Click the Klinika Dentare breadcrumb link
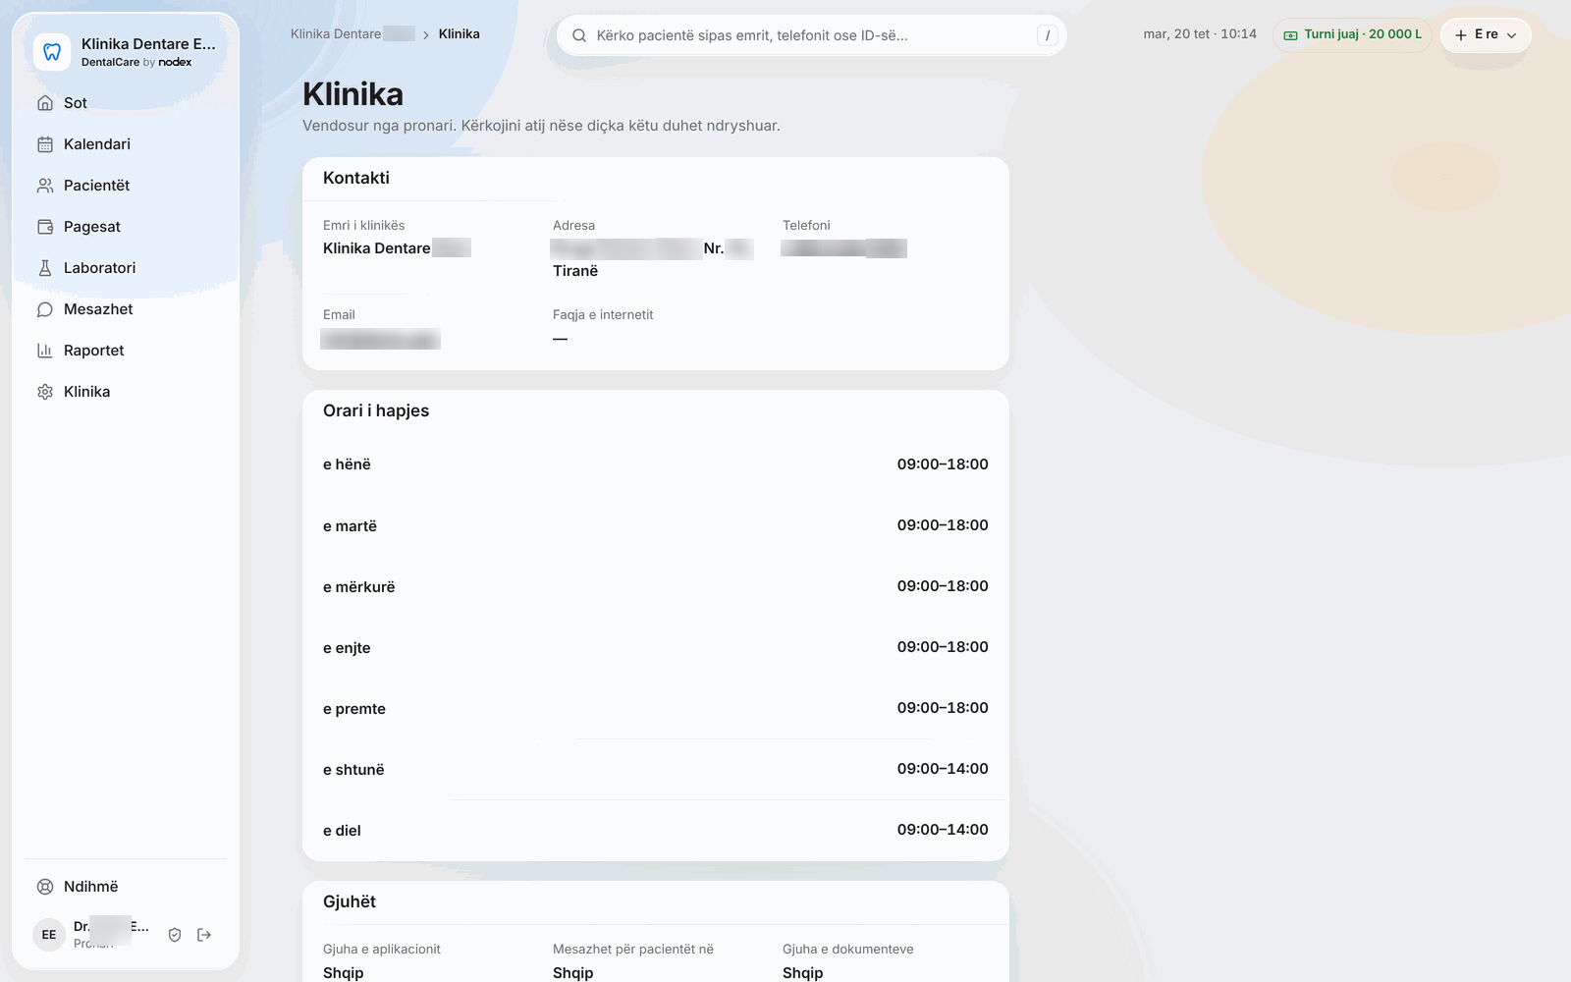 [x=352, y=34]
